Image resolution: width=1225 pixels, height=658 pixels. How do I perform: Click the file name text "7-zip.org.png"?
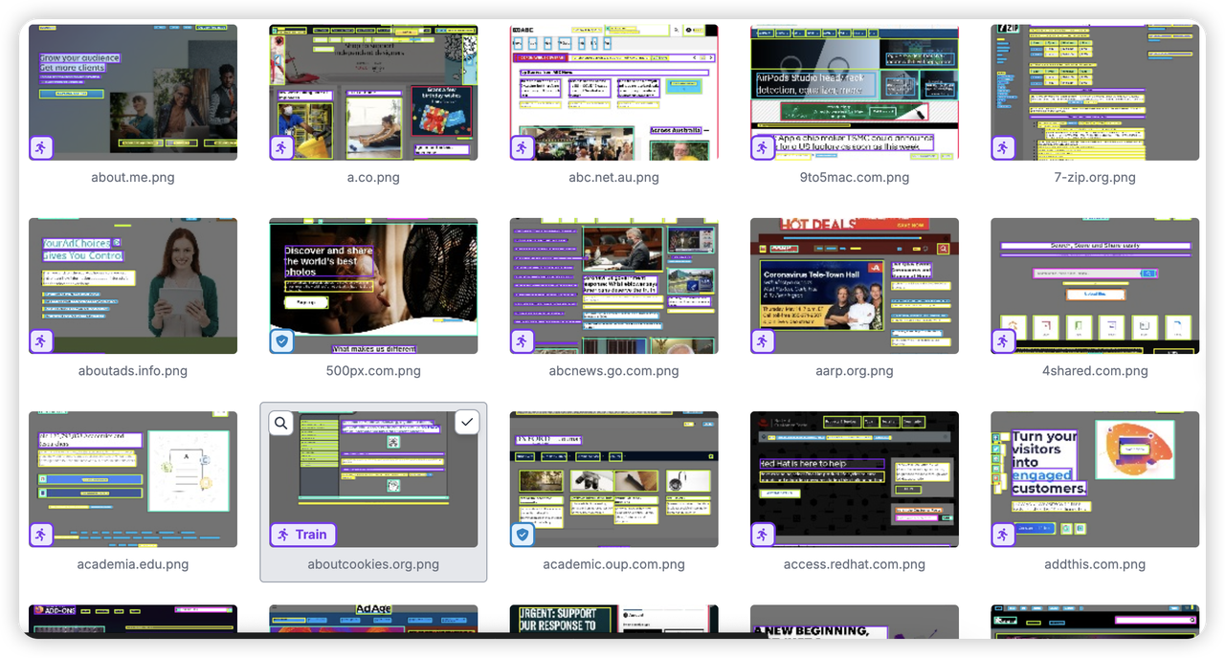pyautogui.click(x=1095, y=178)
